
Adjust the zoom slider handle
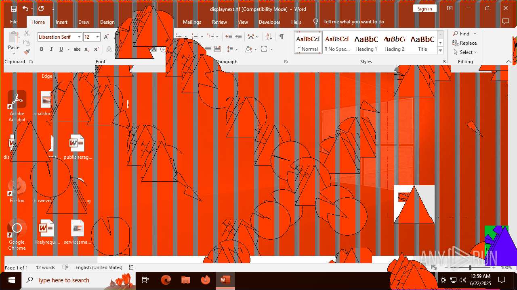(x=470, y=267)
